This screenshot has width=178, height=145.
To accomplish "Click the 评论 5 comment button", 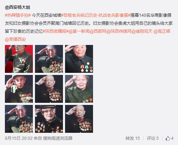I will 153,138.
